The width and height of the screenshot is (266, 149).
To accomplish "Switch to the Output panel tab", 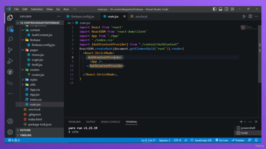I will [91, 122].
